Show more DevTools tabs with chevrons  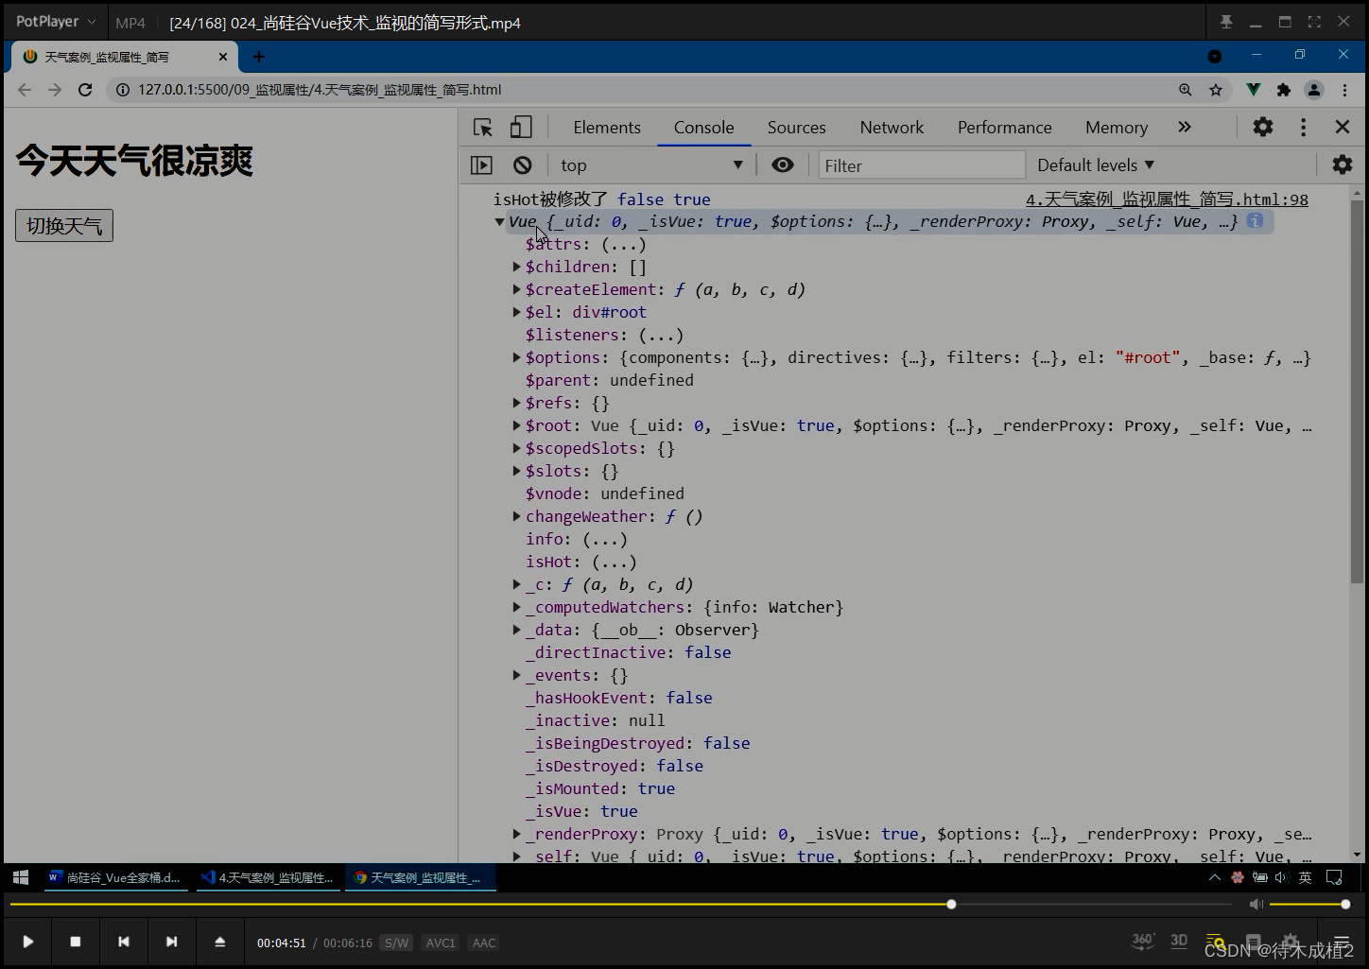coord(1185,127)
